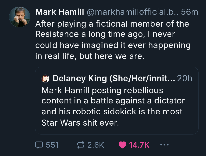
Task: Click the 20h quoted post timestamp
Action: [x=185, y=79]
